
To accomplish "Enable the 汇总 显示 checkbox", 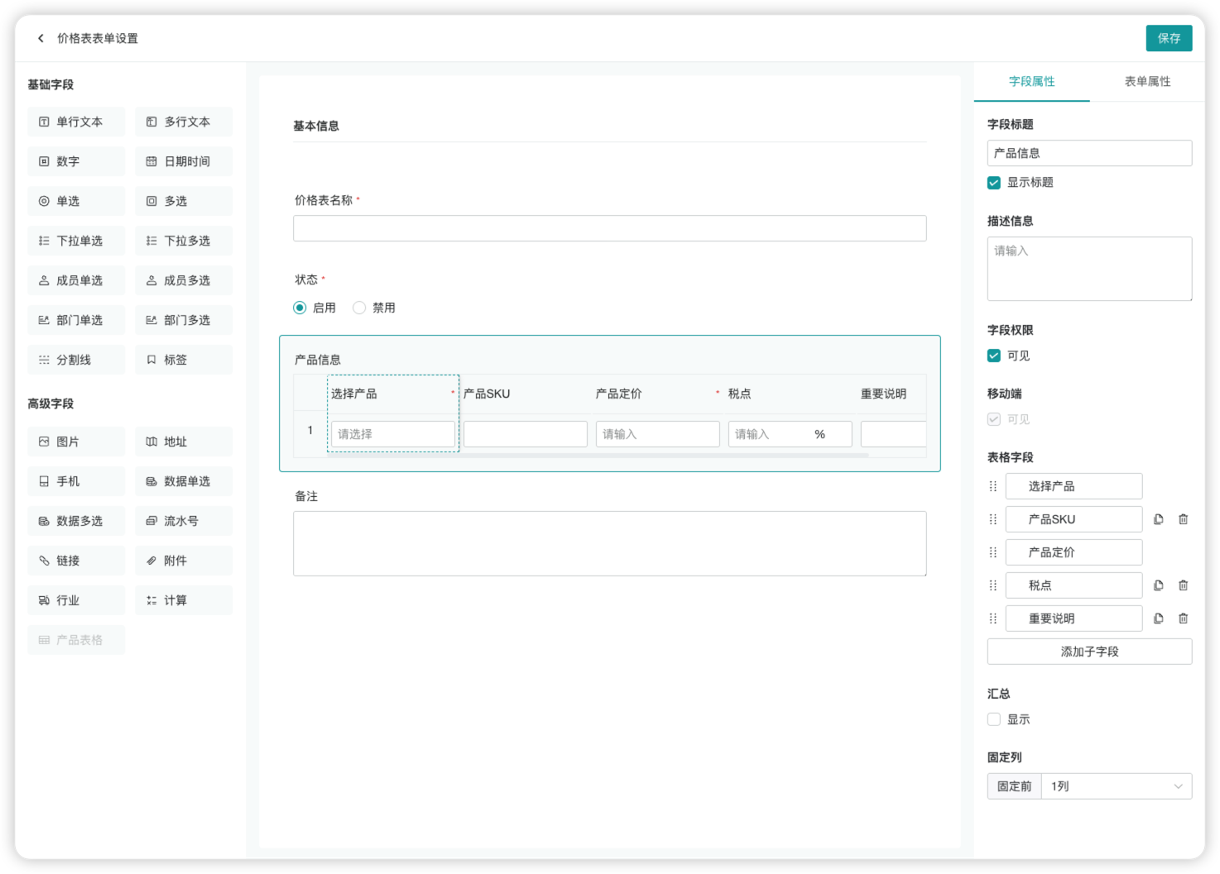I will point(994,719).
